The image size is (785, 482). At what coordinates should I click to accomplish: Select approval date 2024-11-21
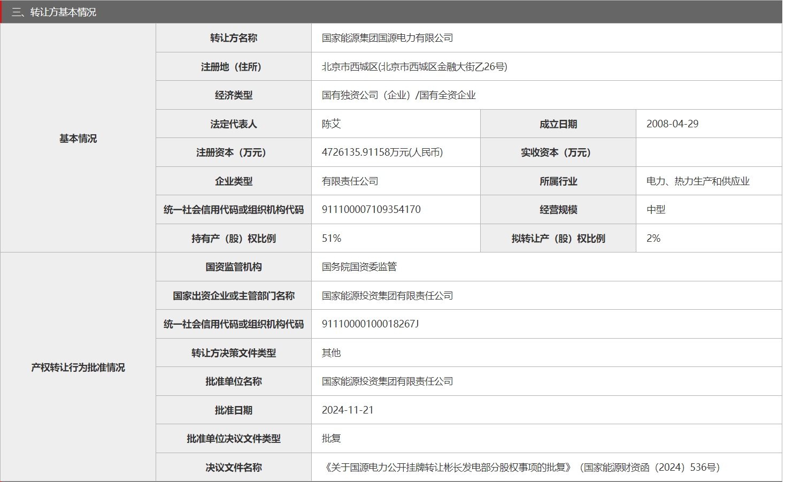tap(348, 410)
